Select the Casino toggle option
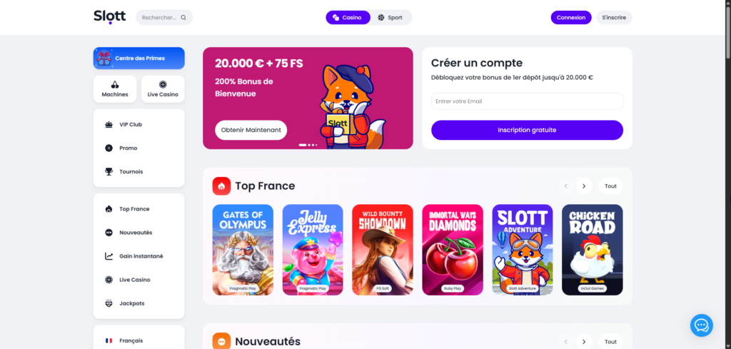Image resolution: width=731 pixels, height=349 pixels. pyautogui.click(x=348, y=18)
